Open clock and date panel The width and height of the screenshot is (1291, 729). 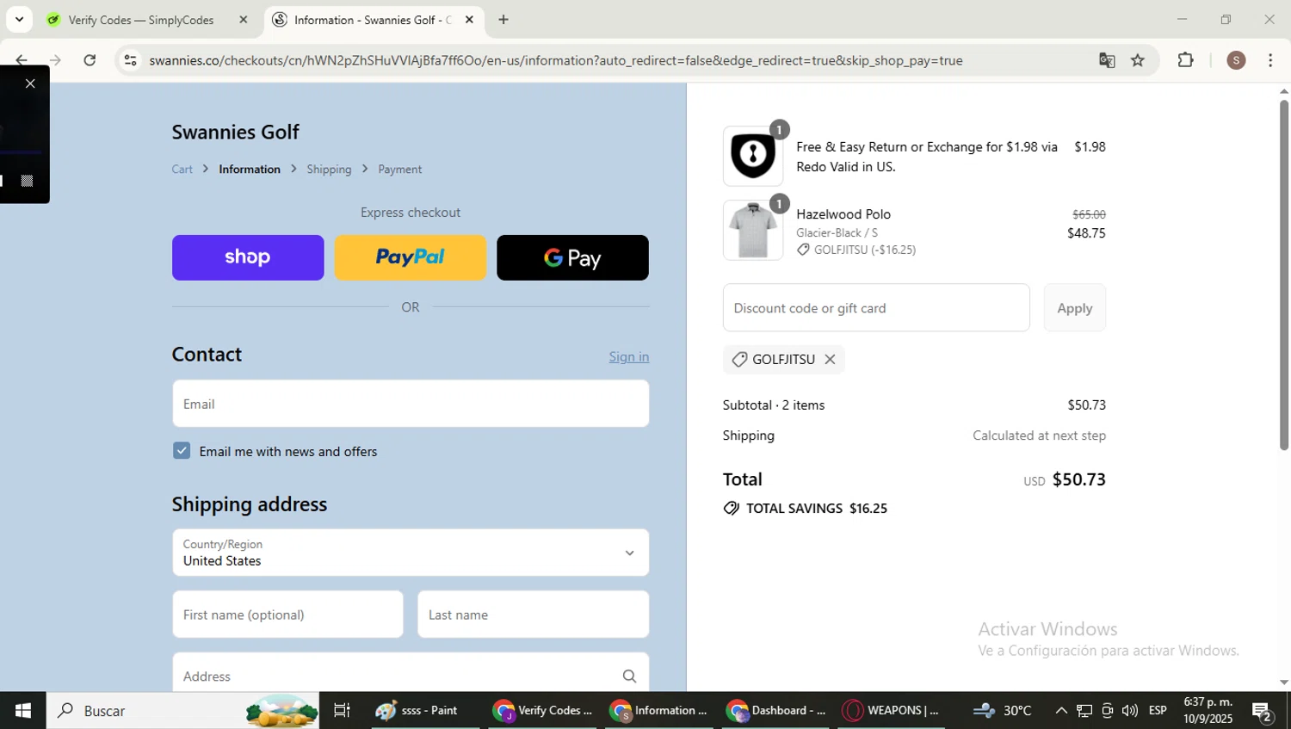coord(1208,711)
